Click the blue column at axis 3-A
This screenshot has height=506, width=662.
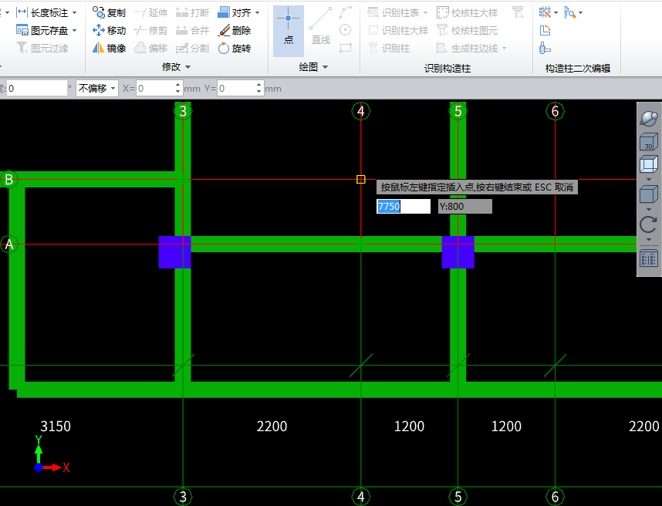click(x=175, y=252)
